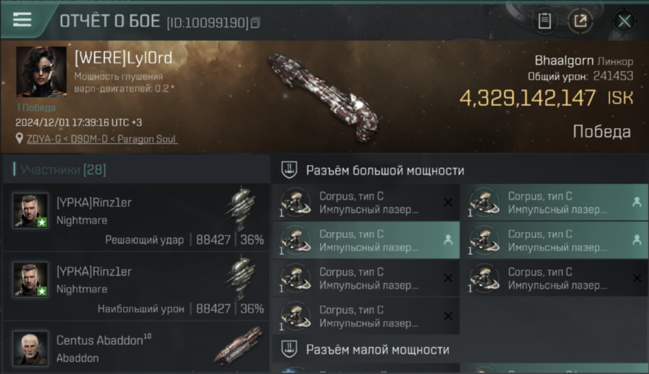Screen dimensions: 649x374
Task: Select the first Corpus тип C laser module
Action: 366,202
